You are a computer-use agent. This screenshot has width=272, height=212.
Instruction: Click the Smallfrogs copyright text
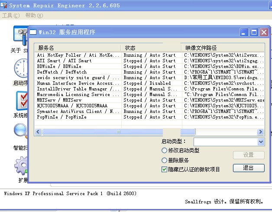pos(224,202)
